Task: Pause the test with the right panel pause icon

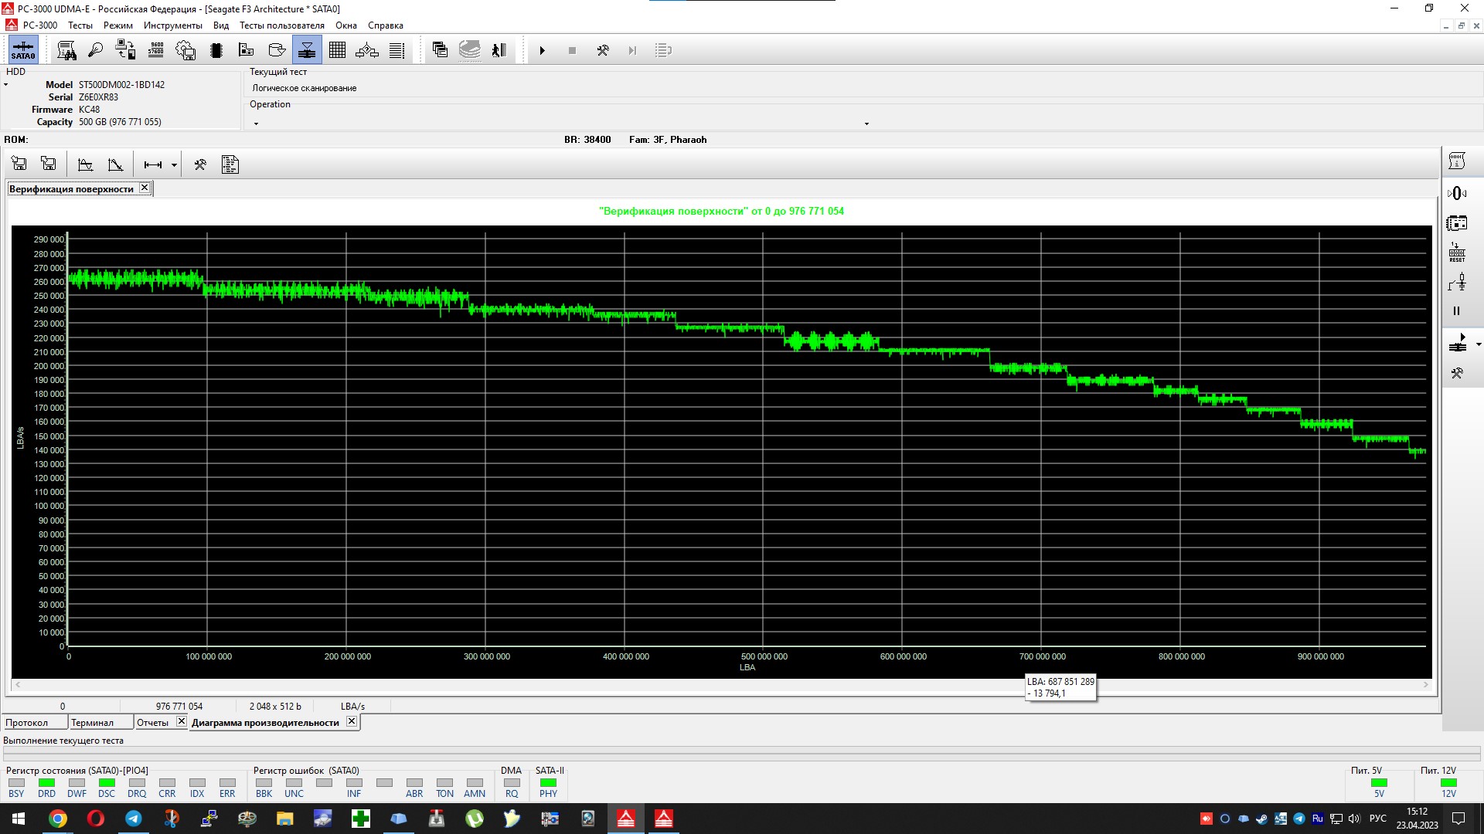Action: pos(1457,311)
